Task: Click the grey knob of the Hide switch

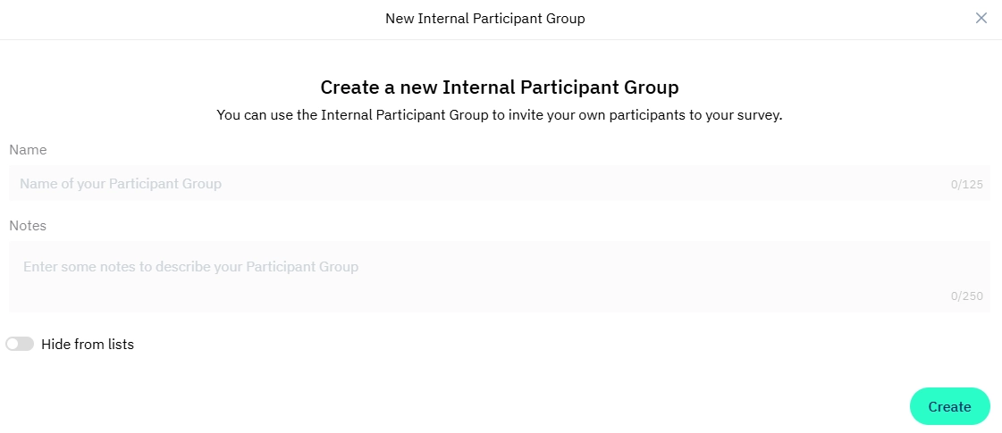Action: (x=13, y=345)
